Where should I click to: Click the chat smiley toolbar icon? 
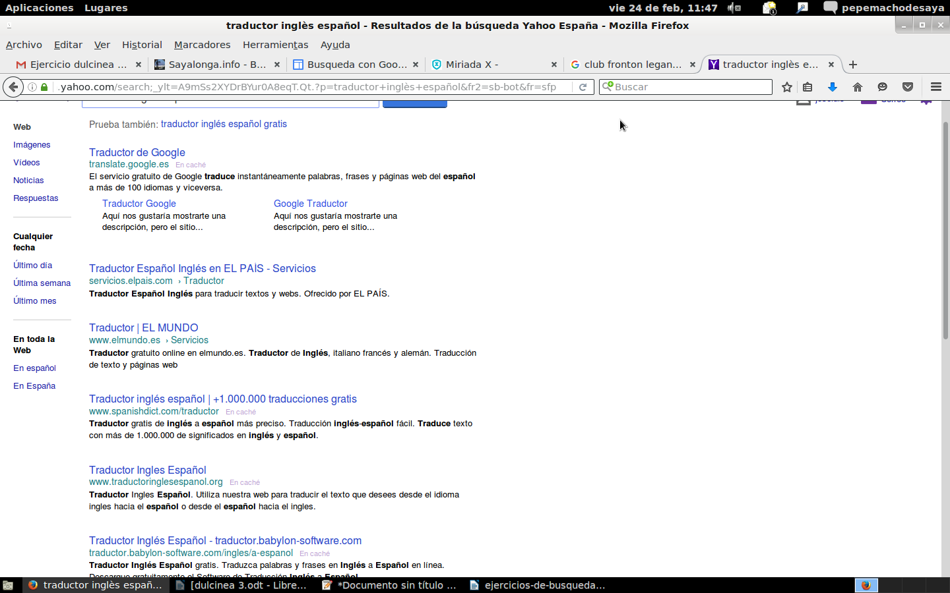[x=883, y=87]
